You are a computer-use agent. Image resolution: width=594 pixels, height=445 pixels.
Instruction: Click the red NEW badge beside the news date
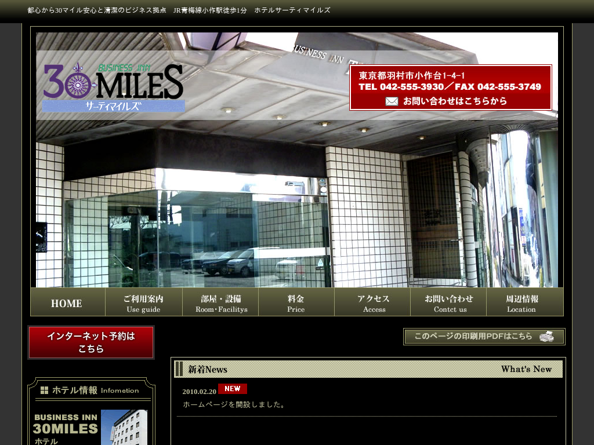click(x=233, y=389)
